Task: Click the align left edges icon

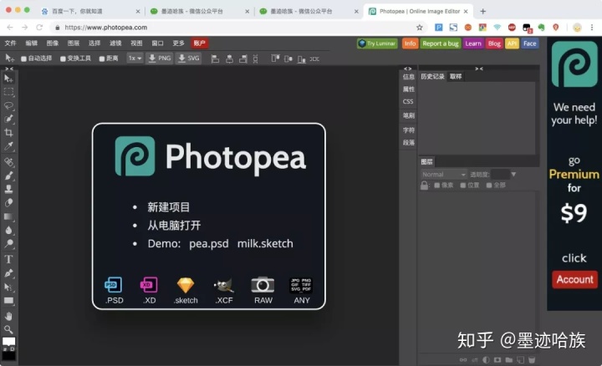Action: pos(216,58)
